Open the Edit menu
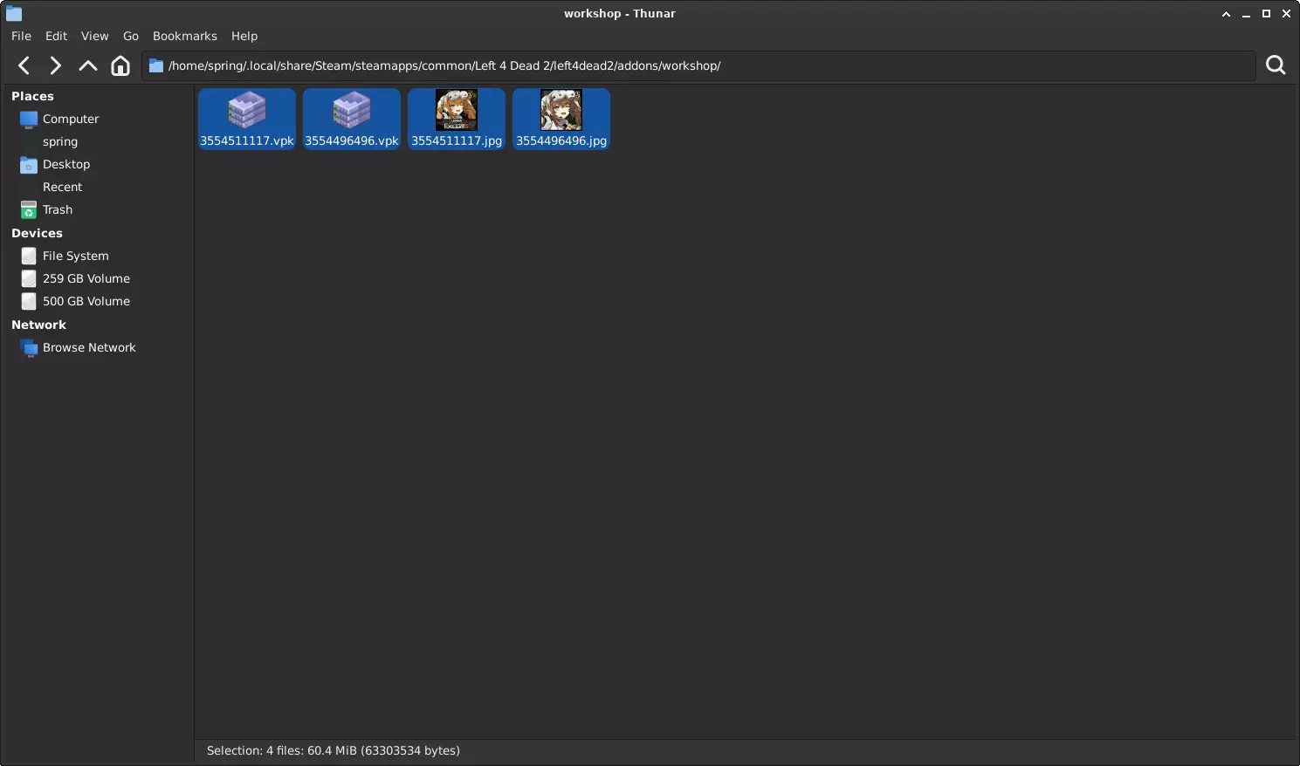 56,36
